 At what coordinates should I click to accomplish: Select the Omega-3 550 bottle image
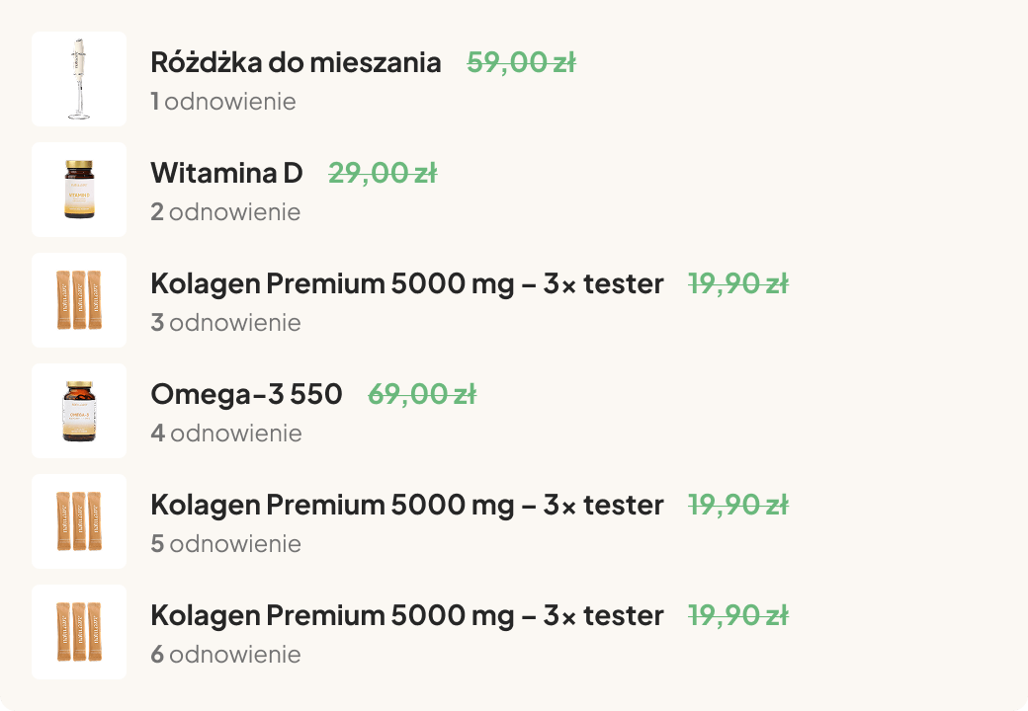pos(79,411)
